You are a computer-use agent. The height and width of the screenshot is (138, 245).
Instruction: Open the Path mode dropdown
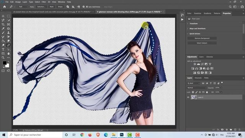[23, 7]
